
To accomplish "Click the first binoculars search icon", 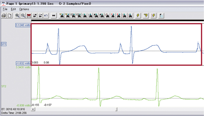I will pyautogui.click(x=61, y=16).
